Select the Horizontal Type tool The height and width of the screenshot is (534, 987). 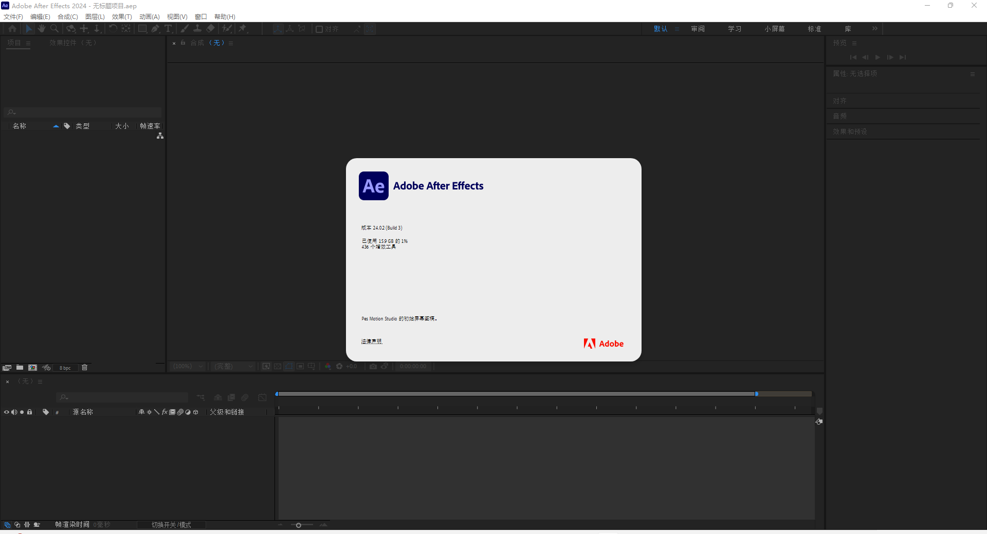[168, 29]
